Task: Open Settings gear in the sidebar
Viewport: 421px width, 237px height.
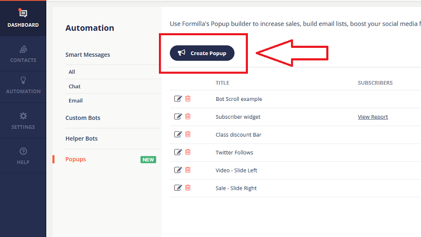Action: pyautogui.click(x=23, y=120)
